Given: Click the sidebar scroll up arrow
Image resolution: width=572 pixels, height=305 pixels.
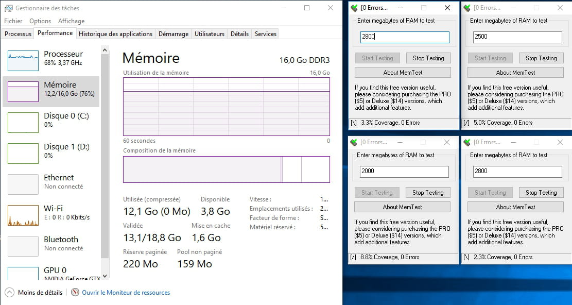Looking at the screenshot, I should tap(105, 50).
